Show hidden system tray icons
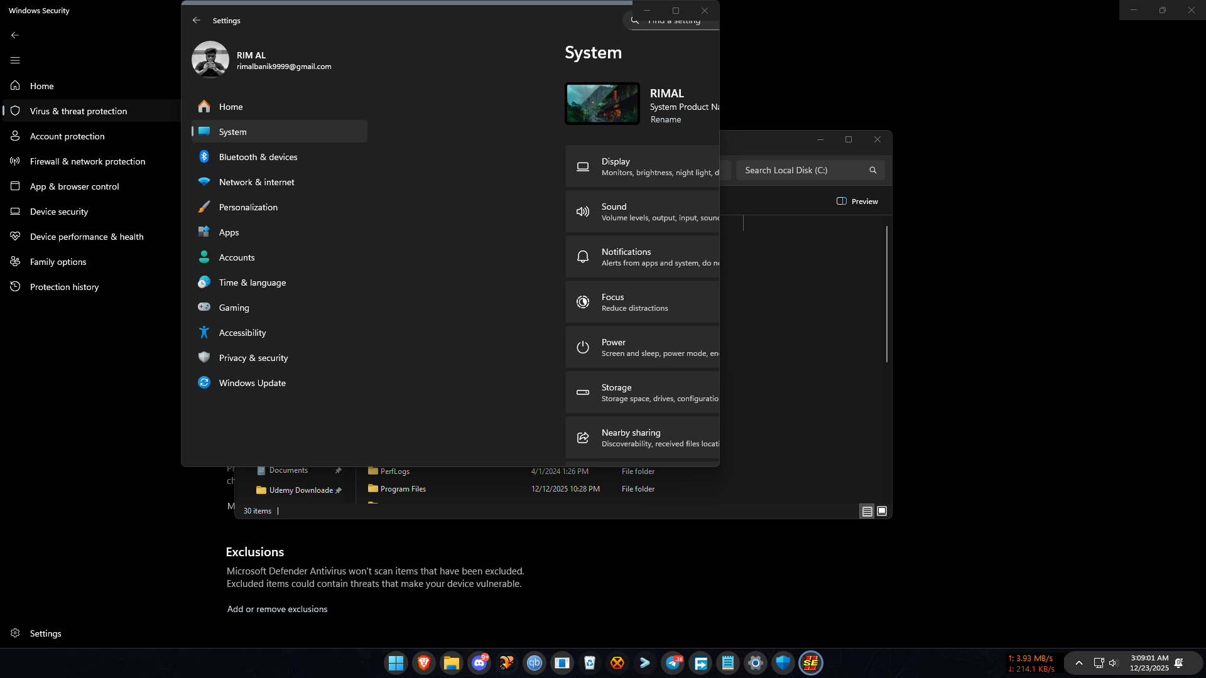This screenshot has width=1206, height=678. [1079, 663]
